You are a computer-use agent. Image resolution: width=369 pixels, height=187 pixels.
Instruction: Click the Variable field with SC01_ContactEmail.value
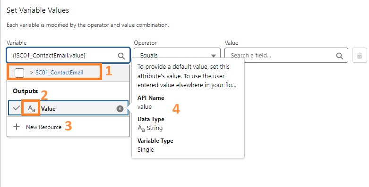[68, 56]
